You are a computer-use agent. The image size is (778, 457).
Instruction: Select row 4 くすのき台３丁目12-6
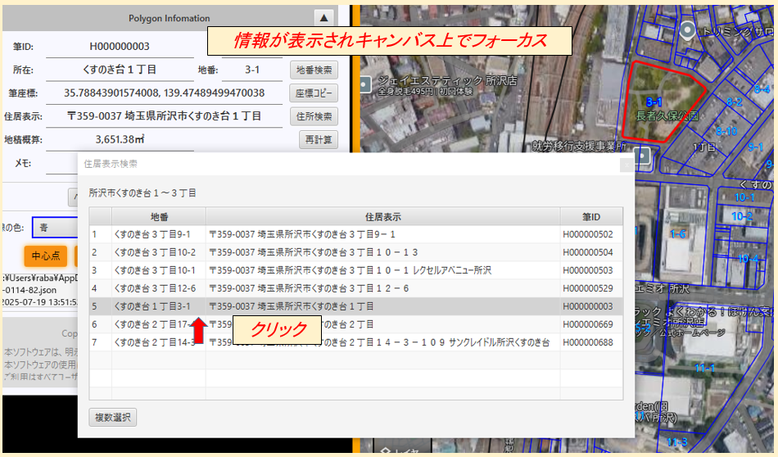355,288
